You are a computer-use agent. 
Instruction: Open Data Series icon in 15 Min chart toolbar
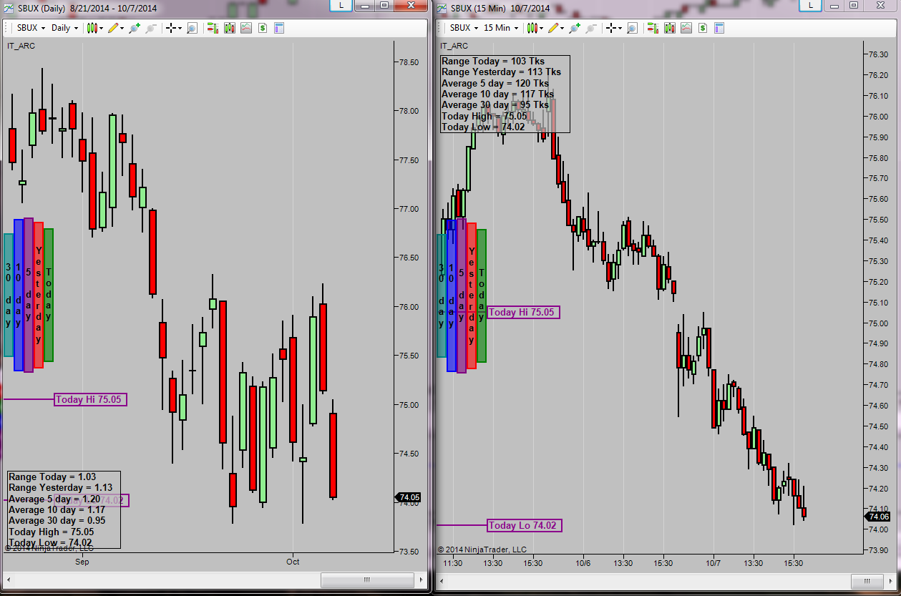pos(669,28)
